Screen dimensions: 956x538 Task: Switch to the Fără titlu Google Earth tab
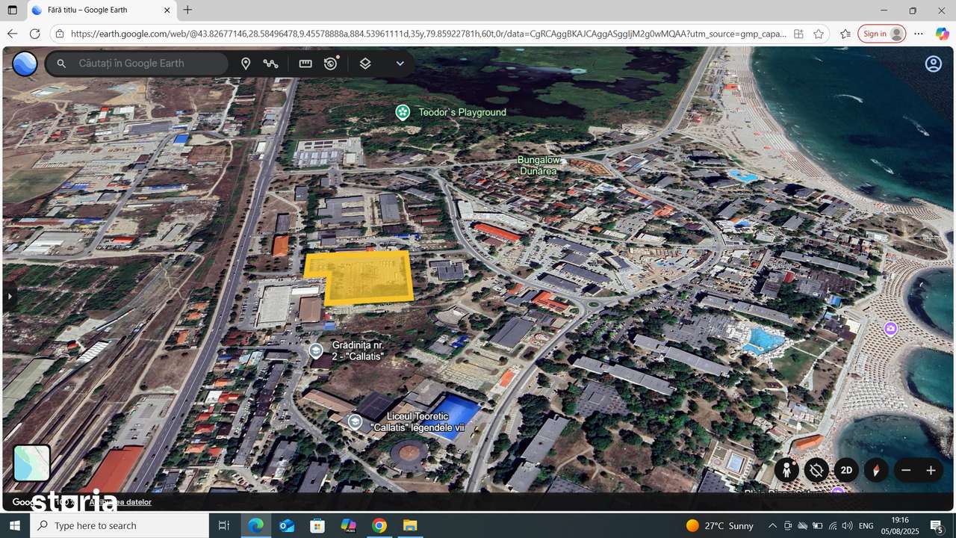coord(97,10)
